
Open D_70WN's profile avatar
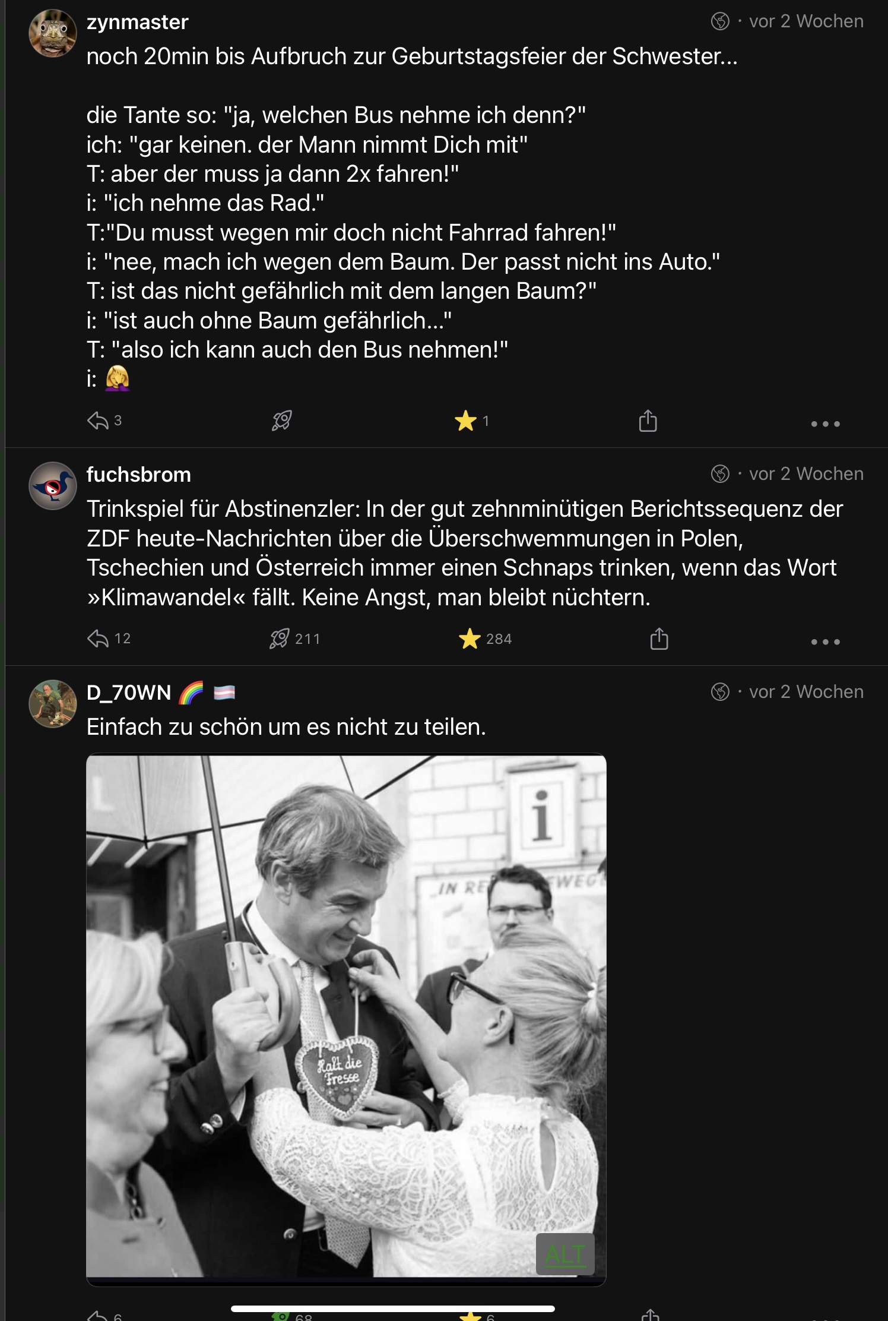(53, 704)
